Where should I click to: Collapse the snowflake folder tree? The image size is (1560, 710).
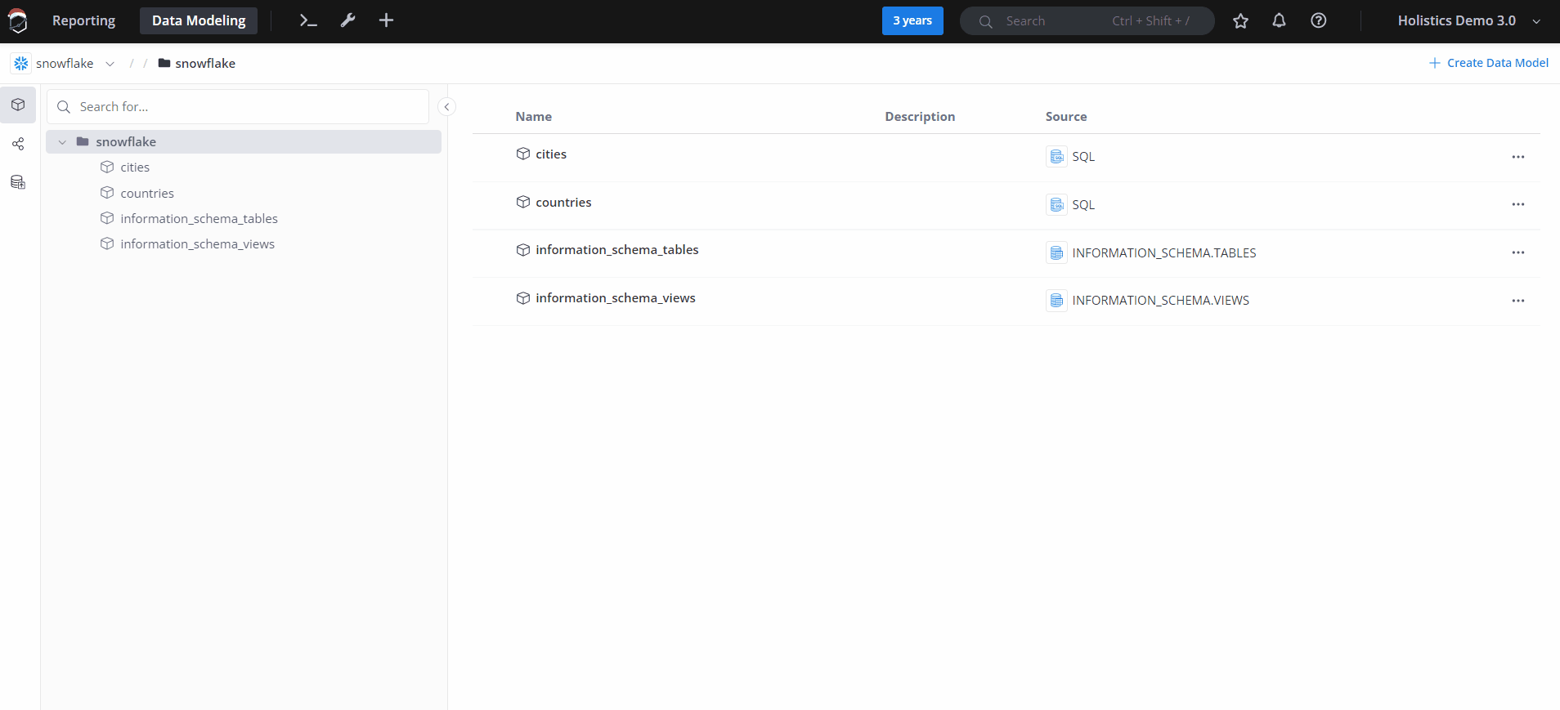point(62,142)
